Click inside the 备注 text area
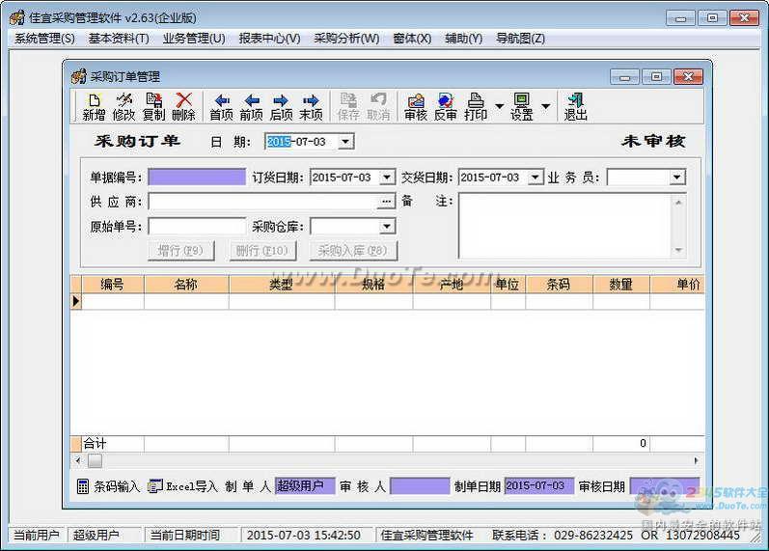The image size is (769, 551). (564, 226)
